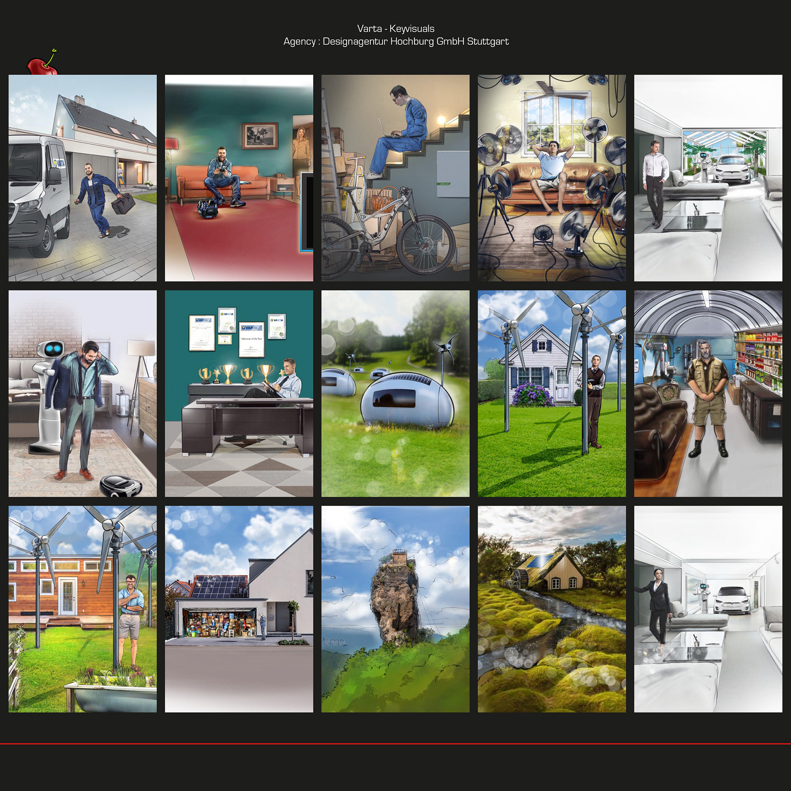Viewport: 791px width, 791px height.
Task: Click the red divider line at the bottom
Action: [x=395, y=744]
